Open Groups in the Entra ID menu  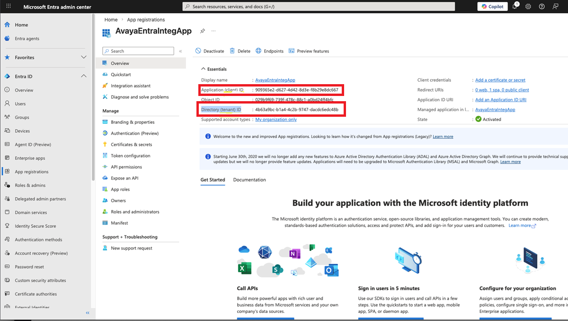(x=22, y=118)
